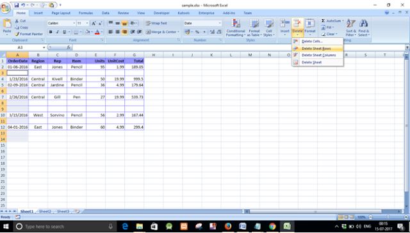
Task: Open the Windows Start menu
Action: coord(6,226)
